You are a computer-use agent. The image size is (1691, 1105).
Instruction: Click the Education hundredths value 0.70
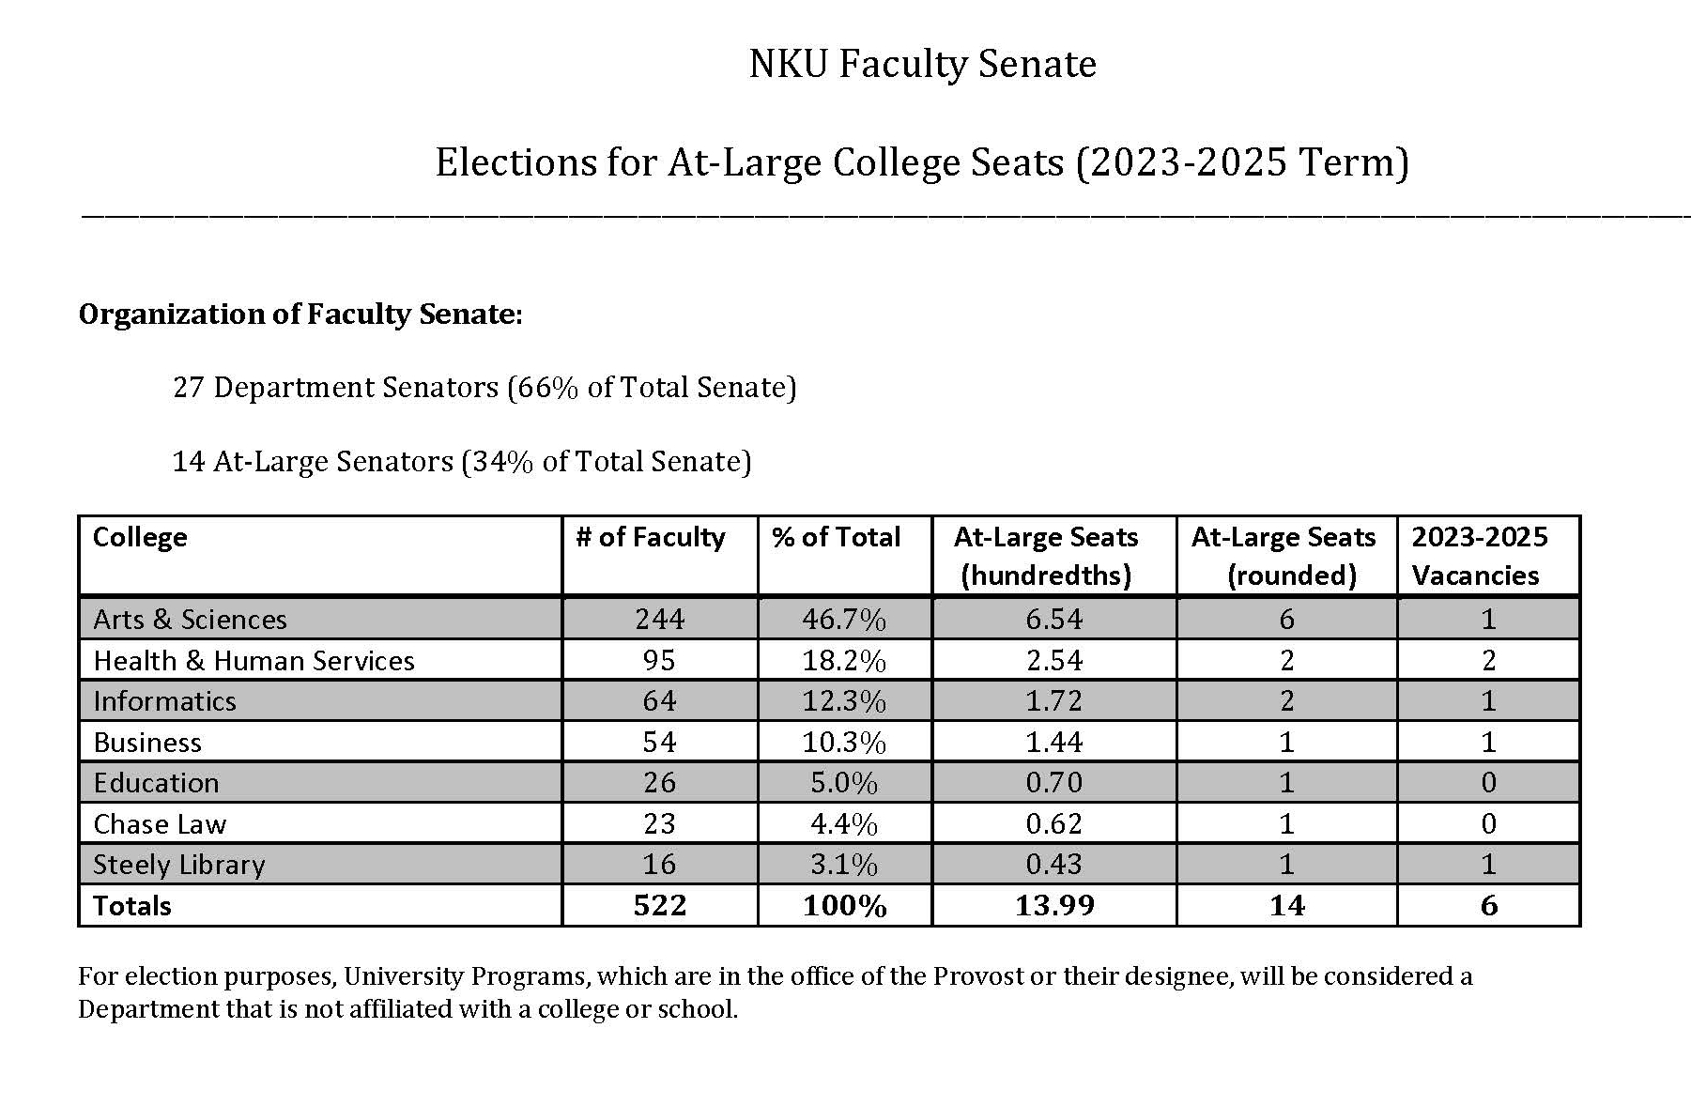(1053, 783)
